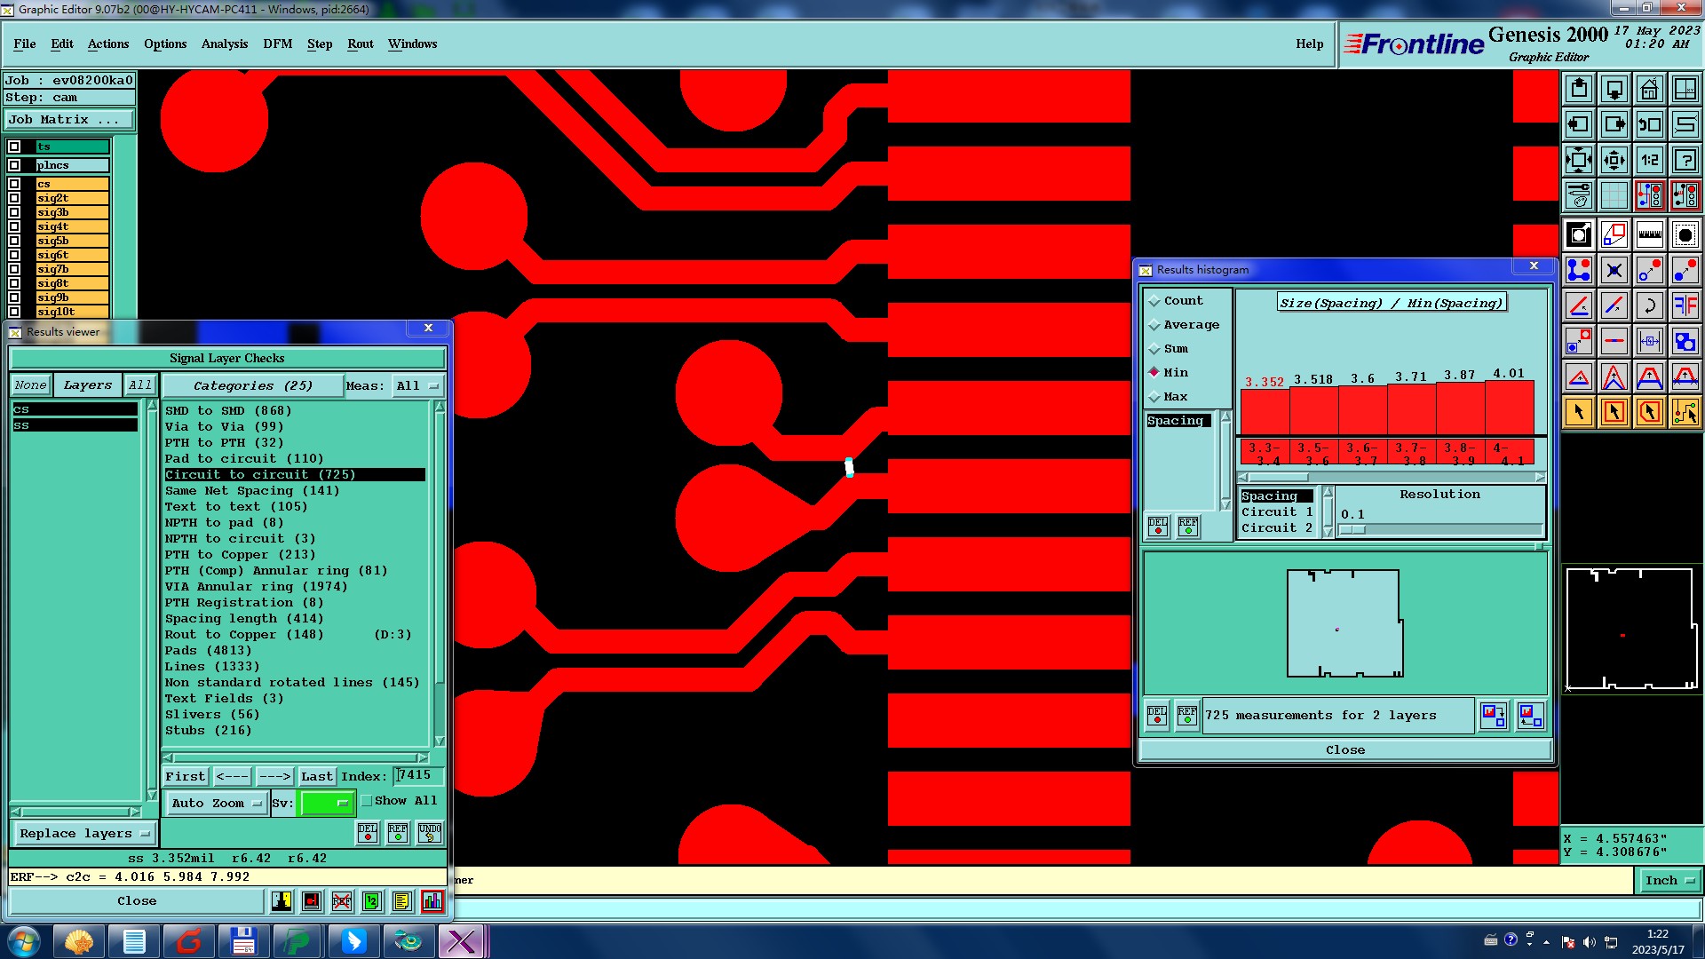The width and height of the screenshot is (1705, 959).
Task: Click the UNDO icon in Results viewer
Action: pyautogui.click(x=430, y=833)
